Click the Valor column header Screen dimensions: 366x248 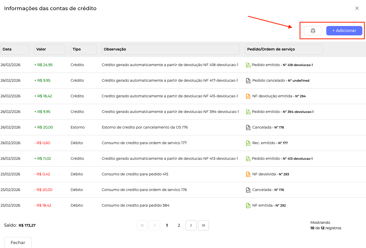pos(50,49)
